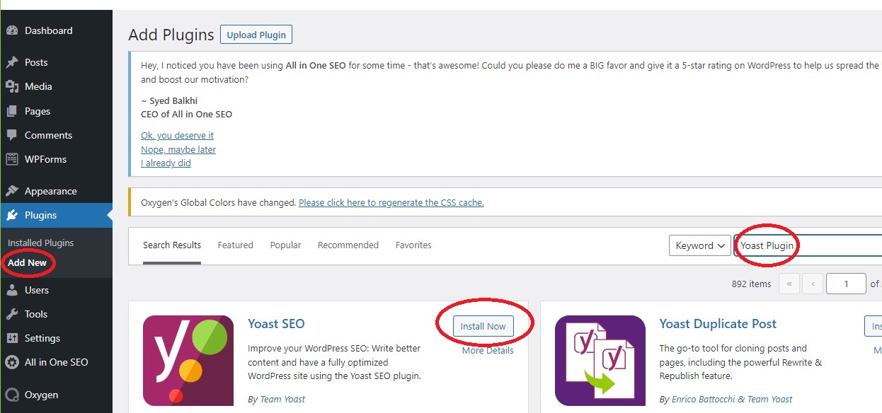Click 'I already did' link

click(166, 163)
